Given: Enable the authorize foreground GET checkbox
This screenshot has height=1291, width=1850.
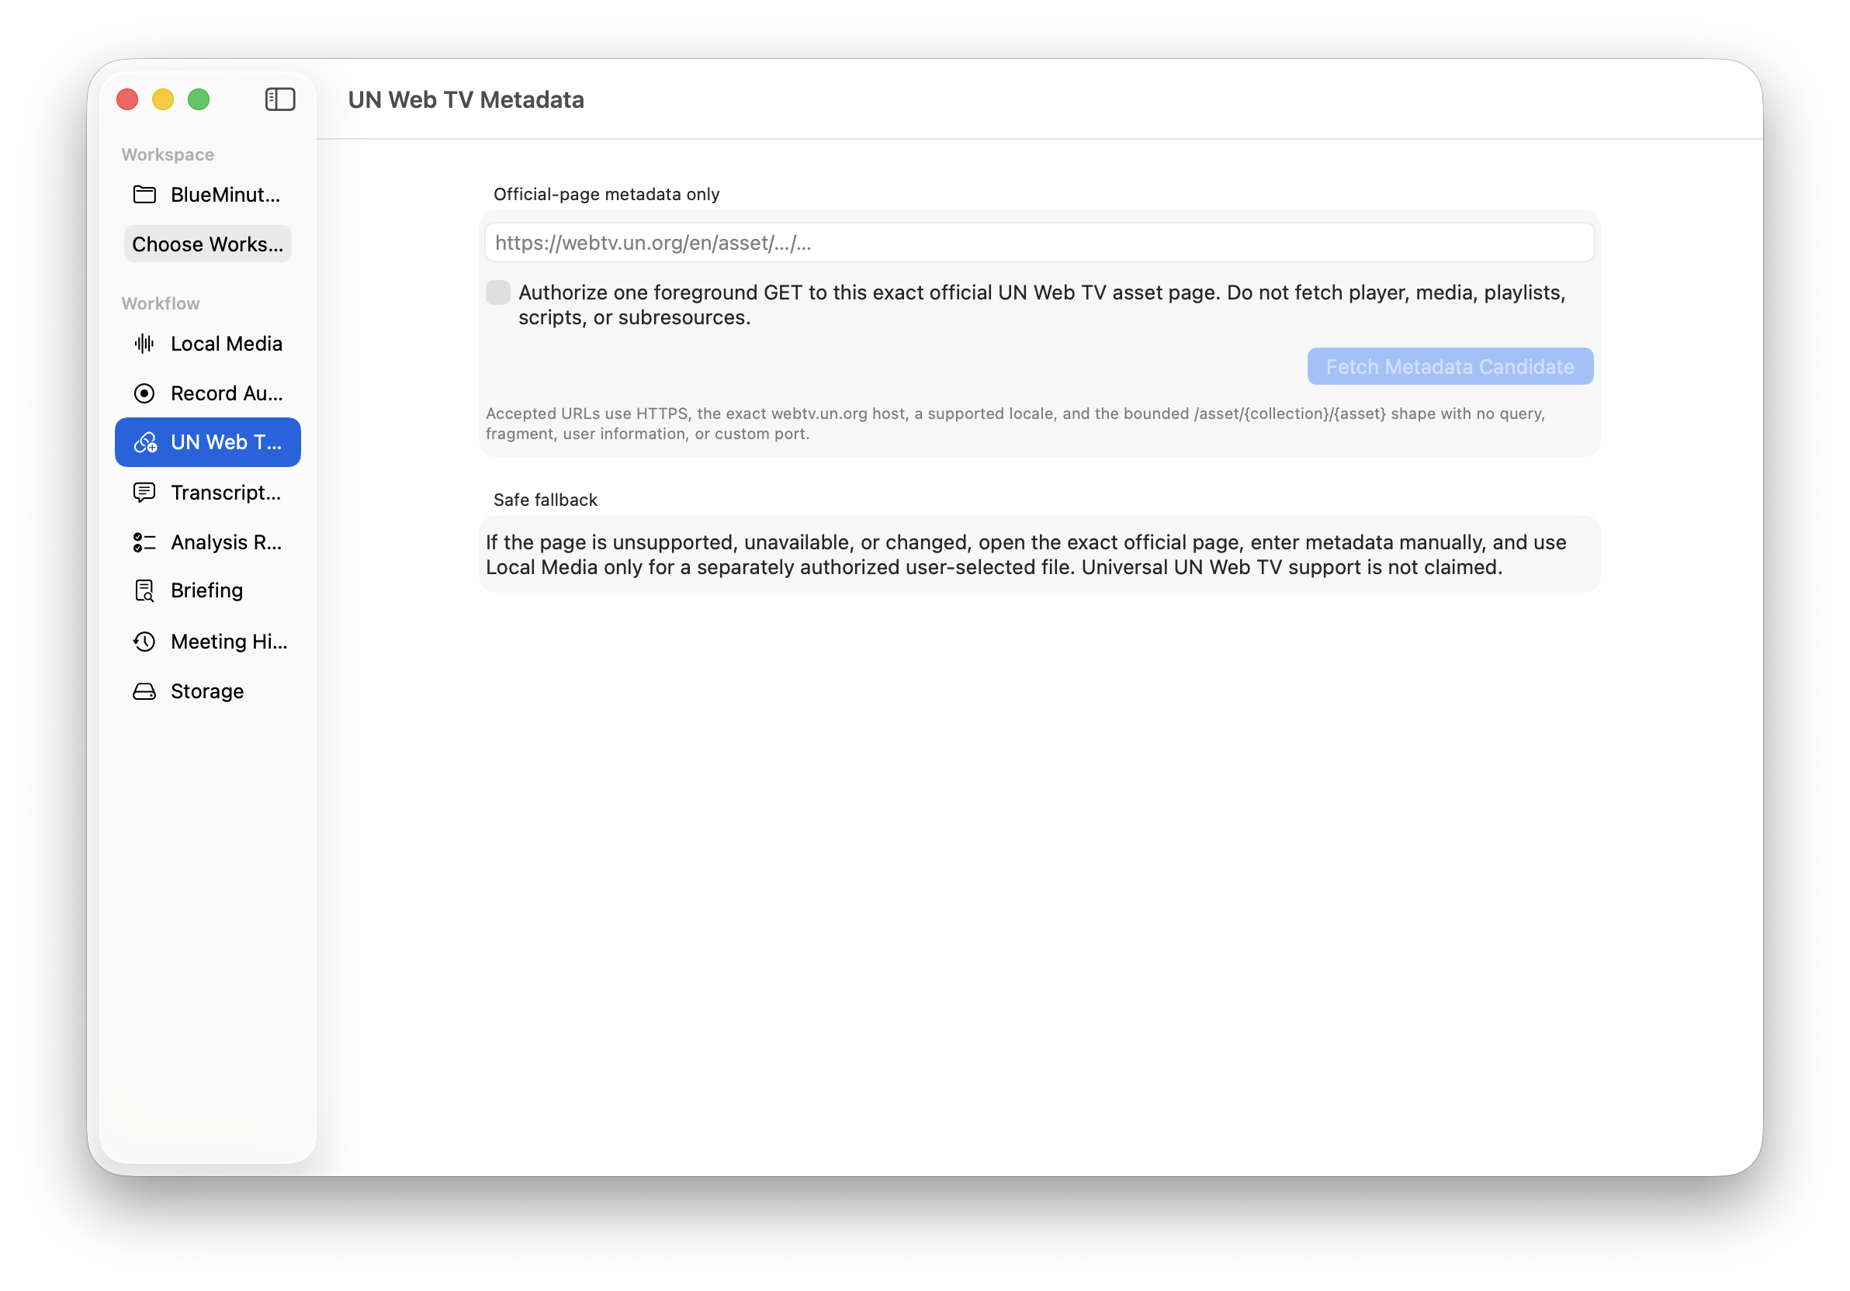Looking at the screenshot, I should [498, 292].
